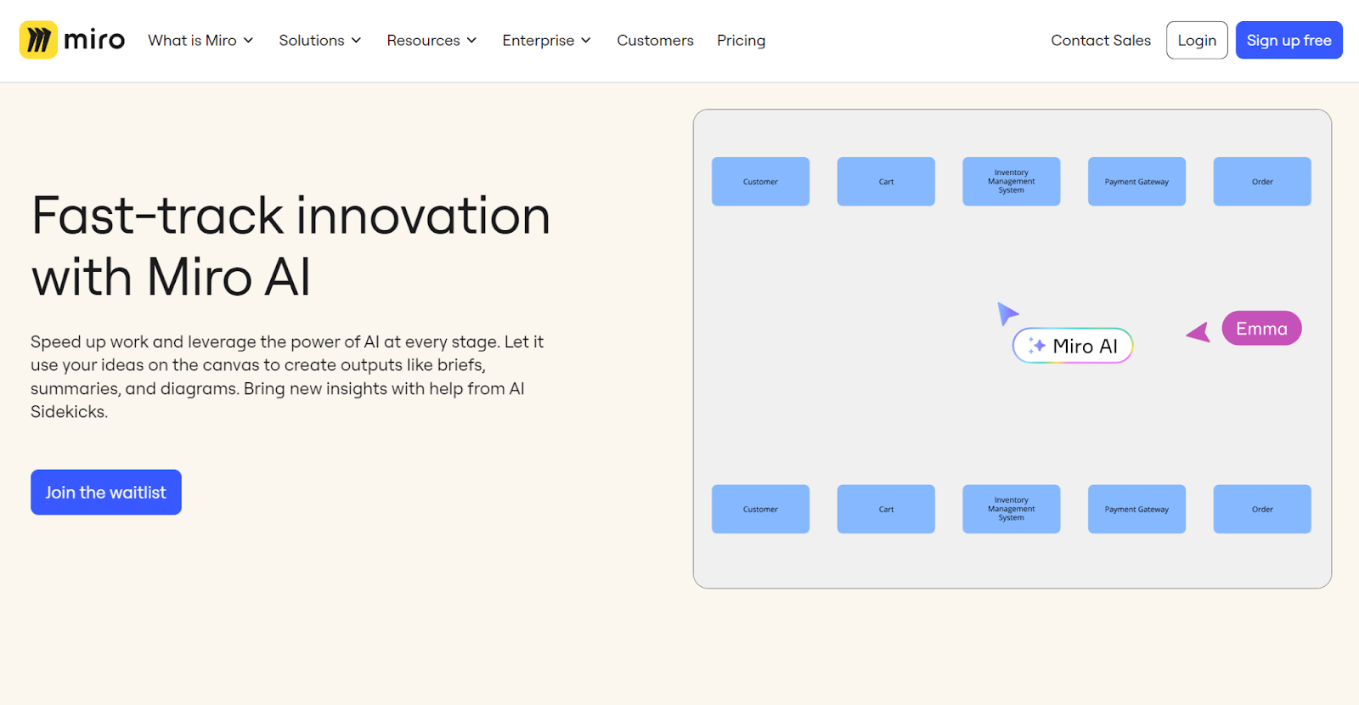1359x705 pixels.
Task: Open the Enterprise dropdown chevron
Action: [586, 41]
